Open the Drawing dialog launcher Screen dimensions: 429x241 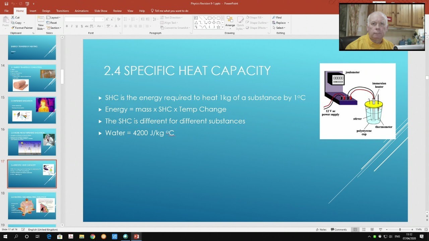click(x=268, y=33)
